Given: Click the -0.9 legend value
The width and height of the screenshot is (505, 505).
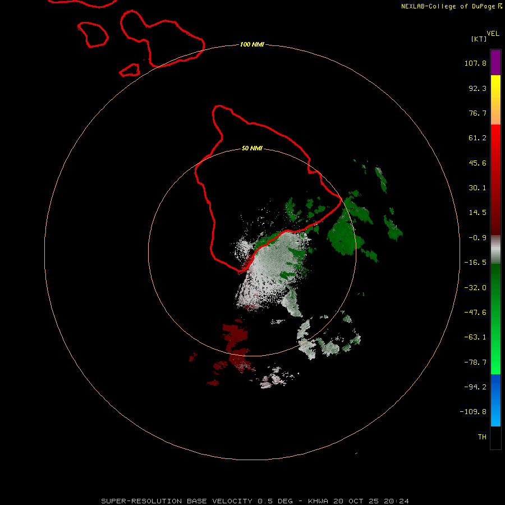Looking at the screenshot, I should 478,238.
